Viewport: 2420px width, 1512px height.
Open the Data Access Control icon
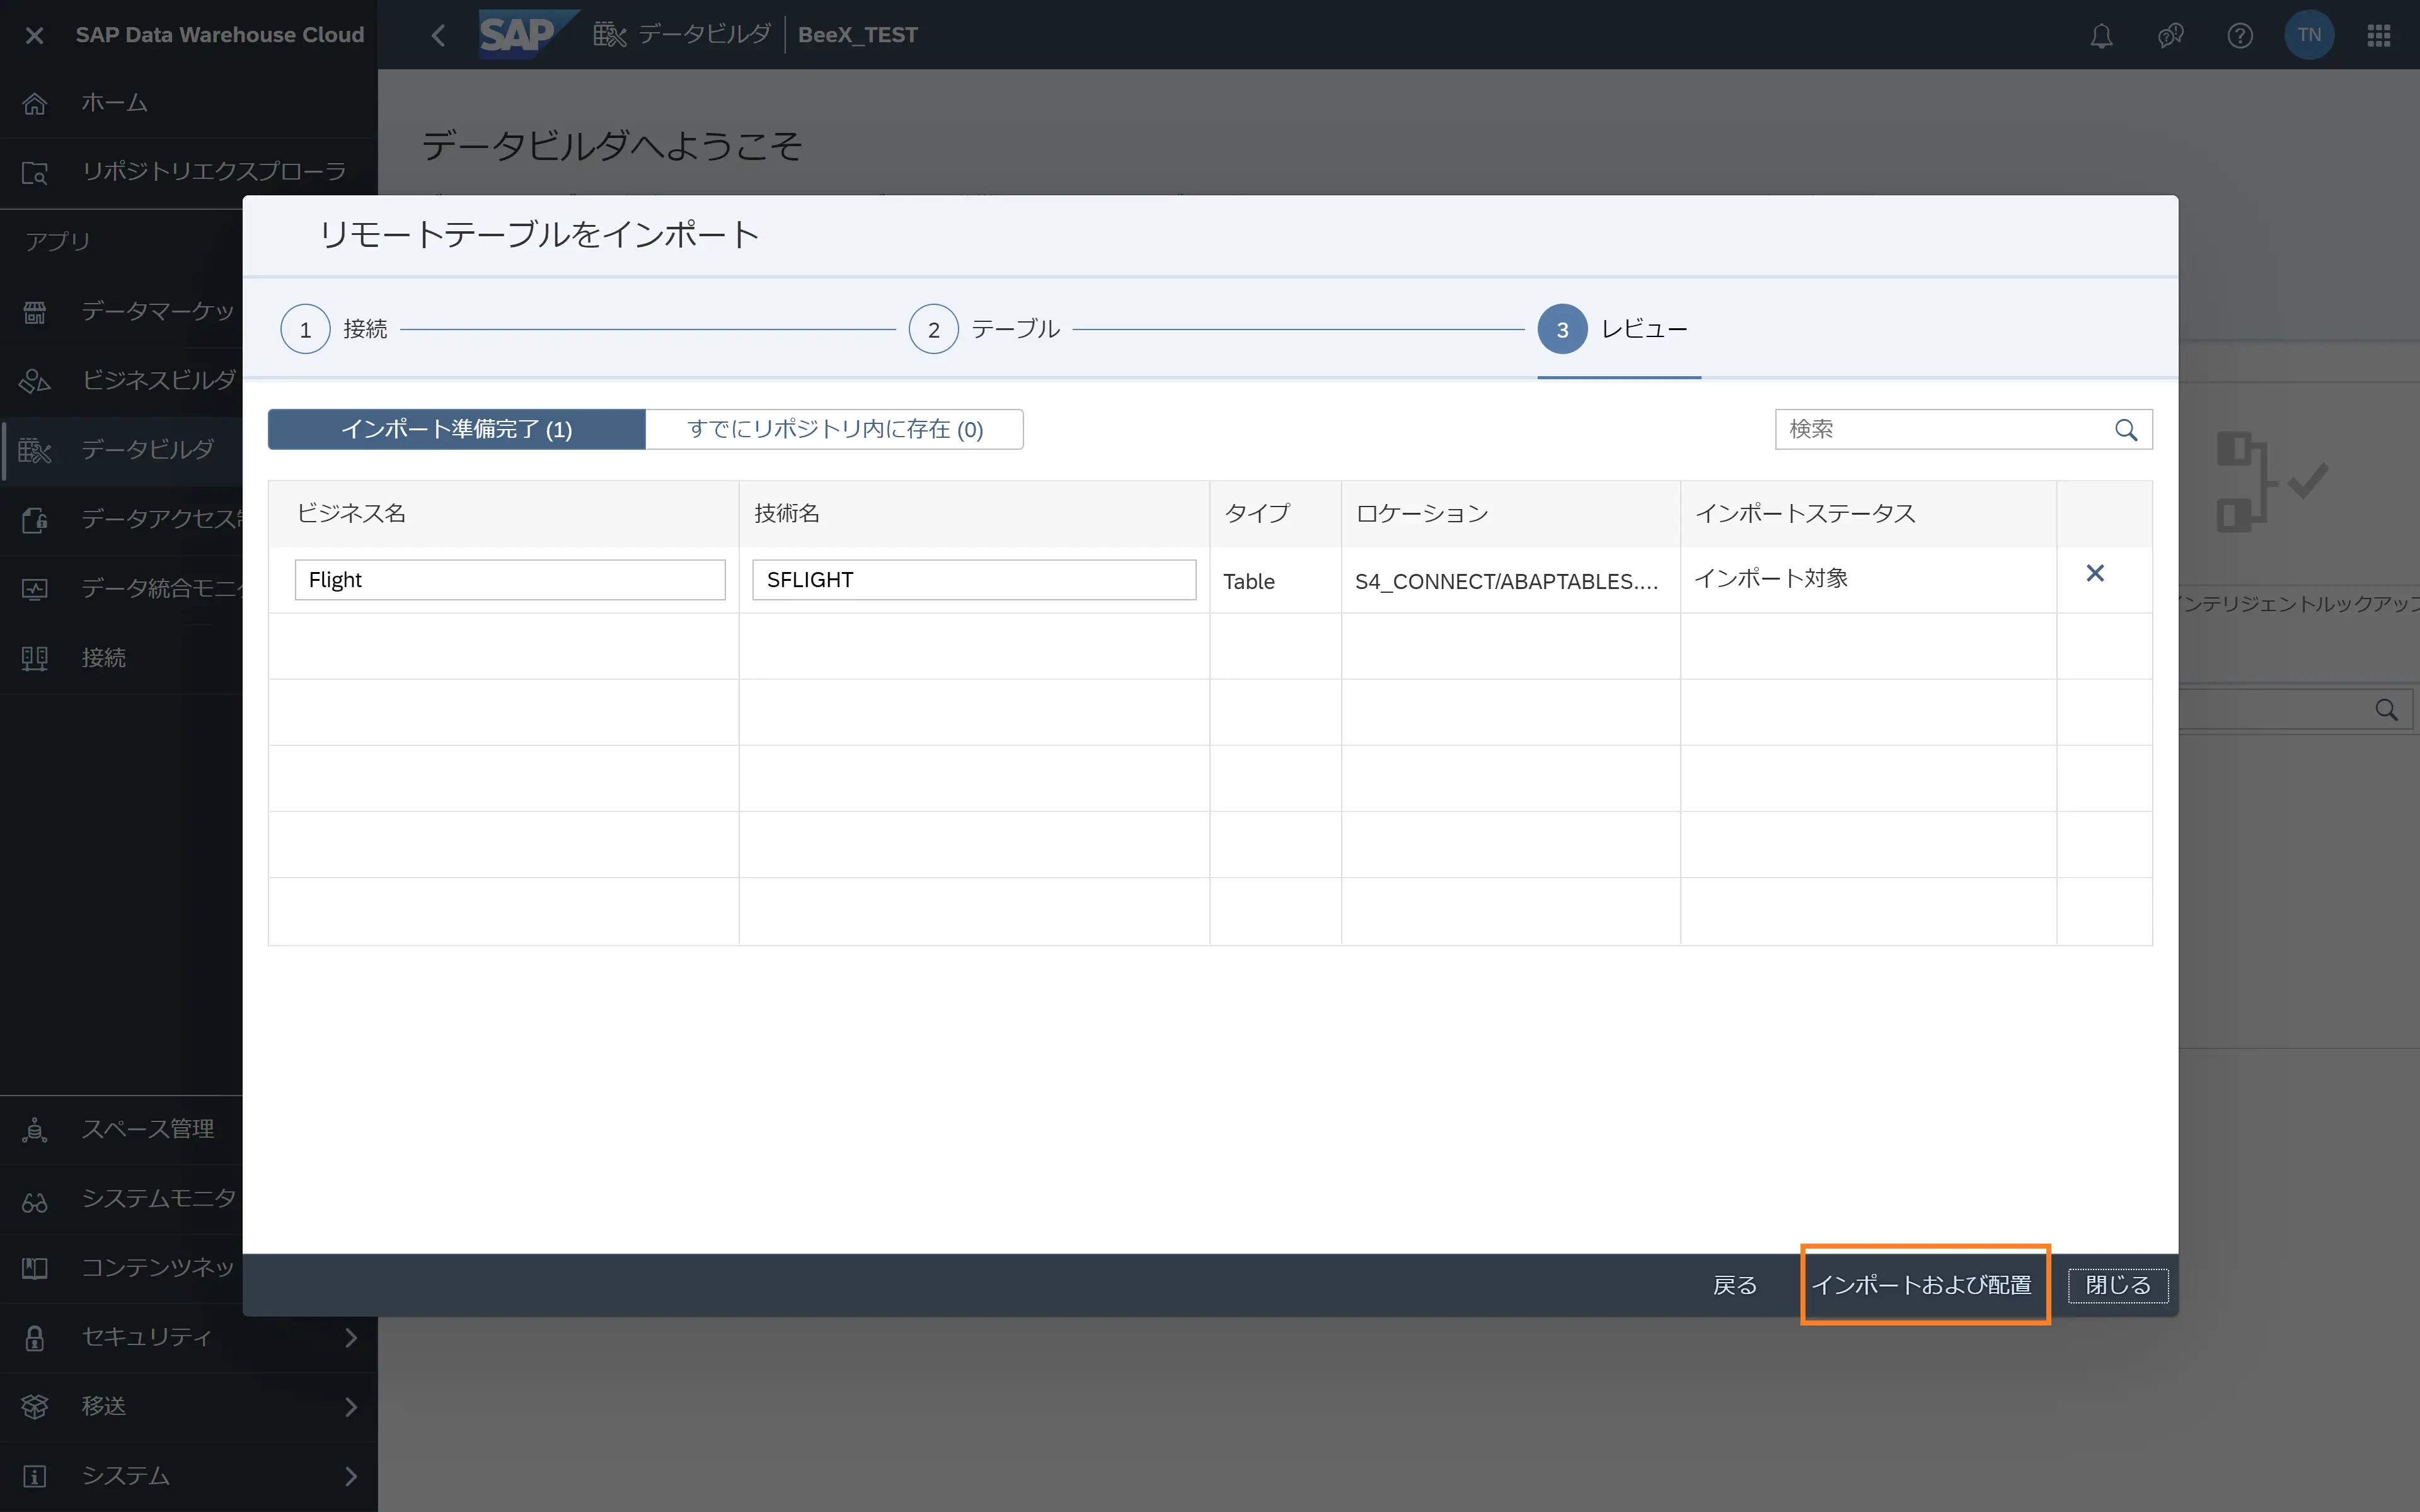35,519
